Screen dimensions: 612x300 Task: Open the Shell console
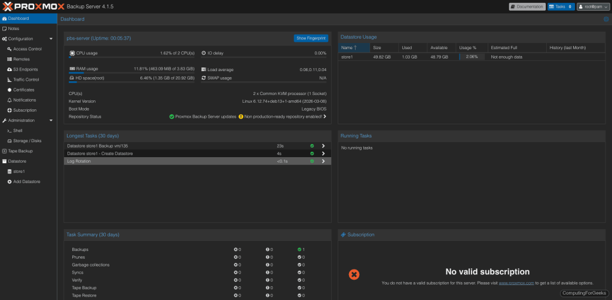(29, 131)
